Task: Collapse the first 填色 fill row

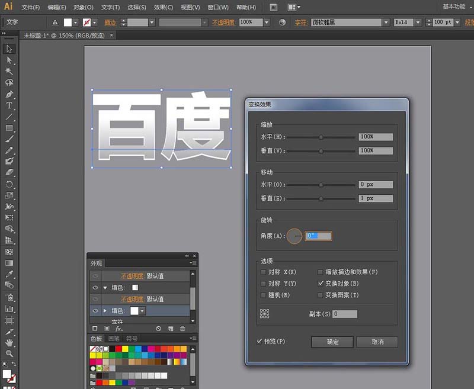Action: tap(105, 288)
